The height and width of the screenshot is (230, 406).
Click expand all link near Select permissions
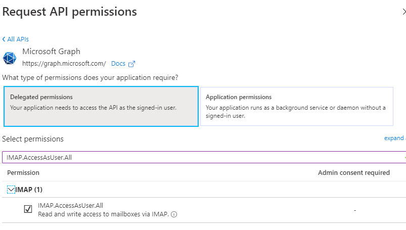click(395, 139)
